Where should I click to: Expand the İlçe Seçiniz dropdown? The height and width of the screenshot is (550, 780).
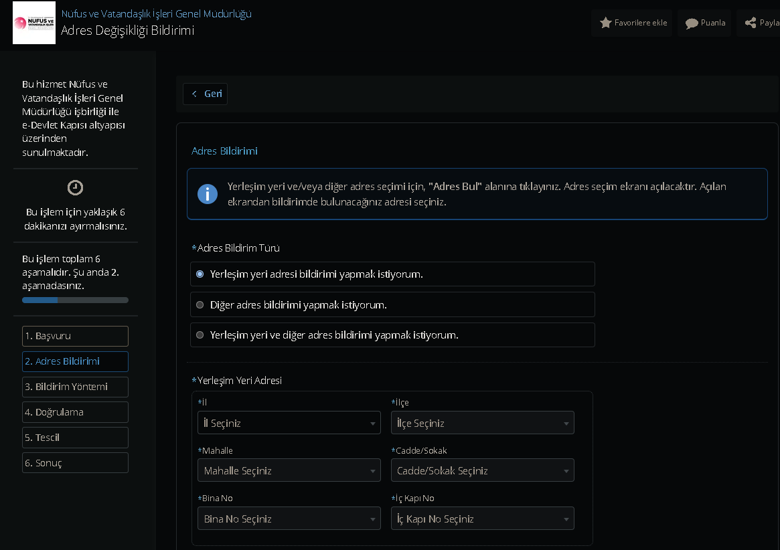click(x=482, y=423)
